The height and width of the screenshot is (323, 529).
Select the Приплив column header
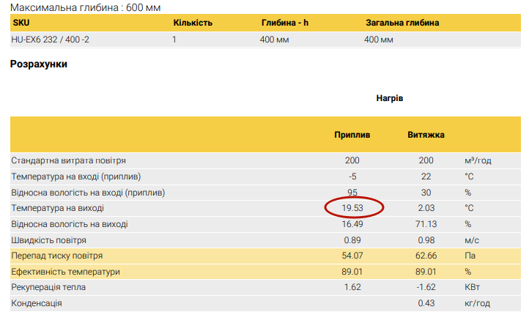pyautogui.click(x=352, y=135)
